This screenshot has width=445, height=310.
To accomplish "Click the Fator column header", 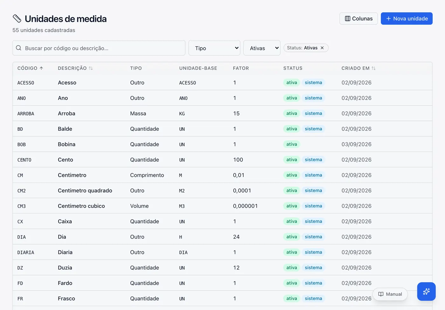I will (241, 68).
